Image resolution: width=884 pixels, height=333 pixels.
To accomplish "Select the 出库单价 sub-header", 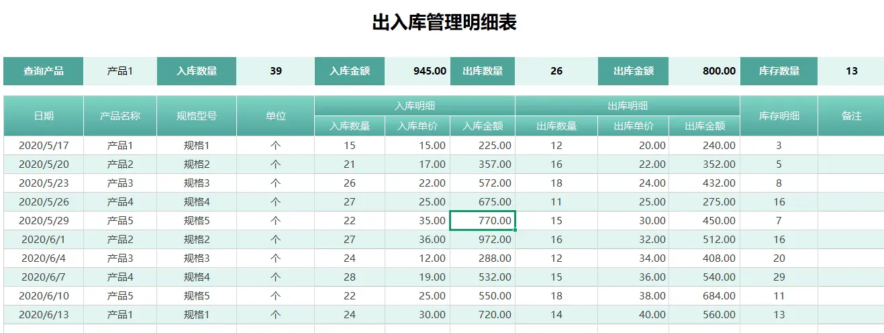I will coord(634,126).
